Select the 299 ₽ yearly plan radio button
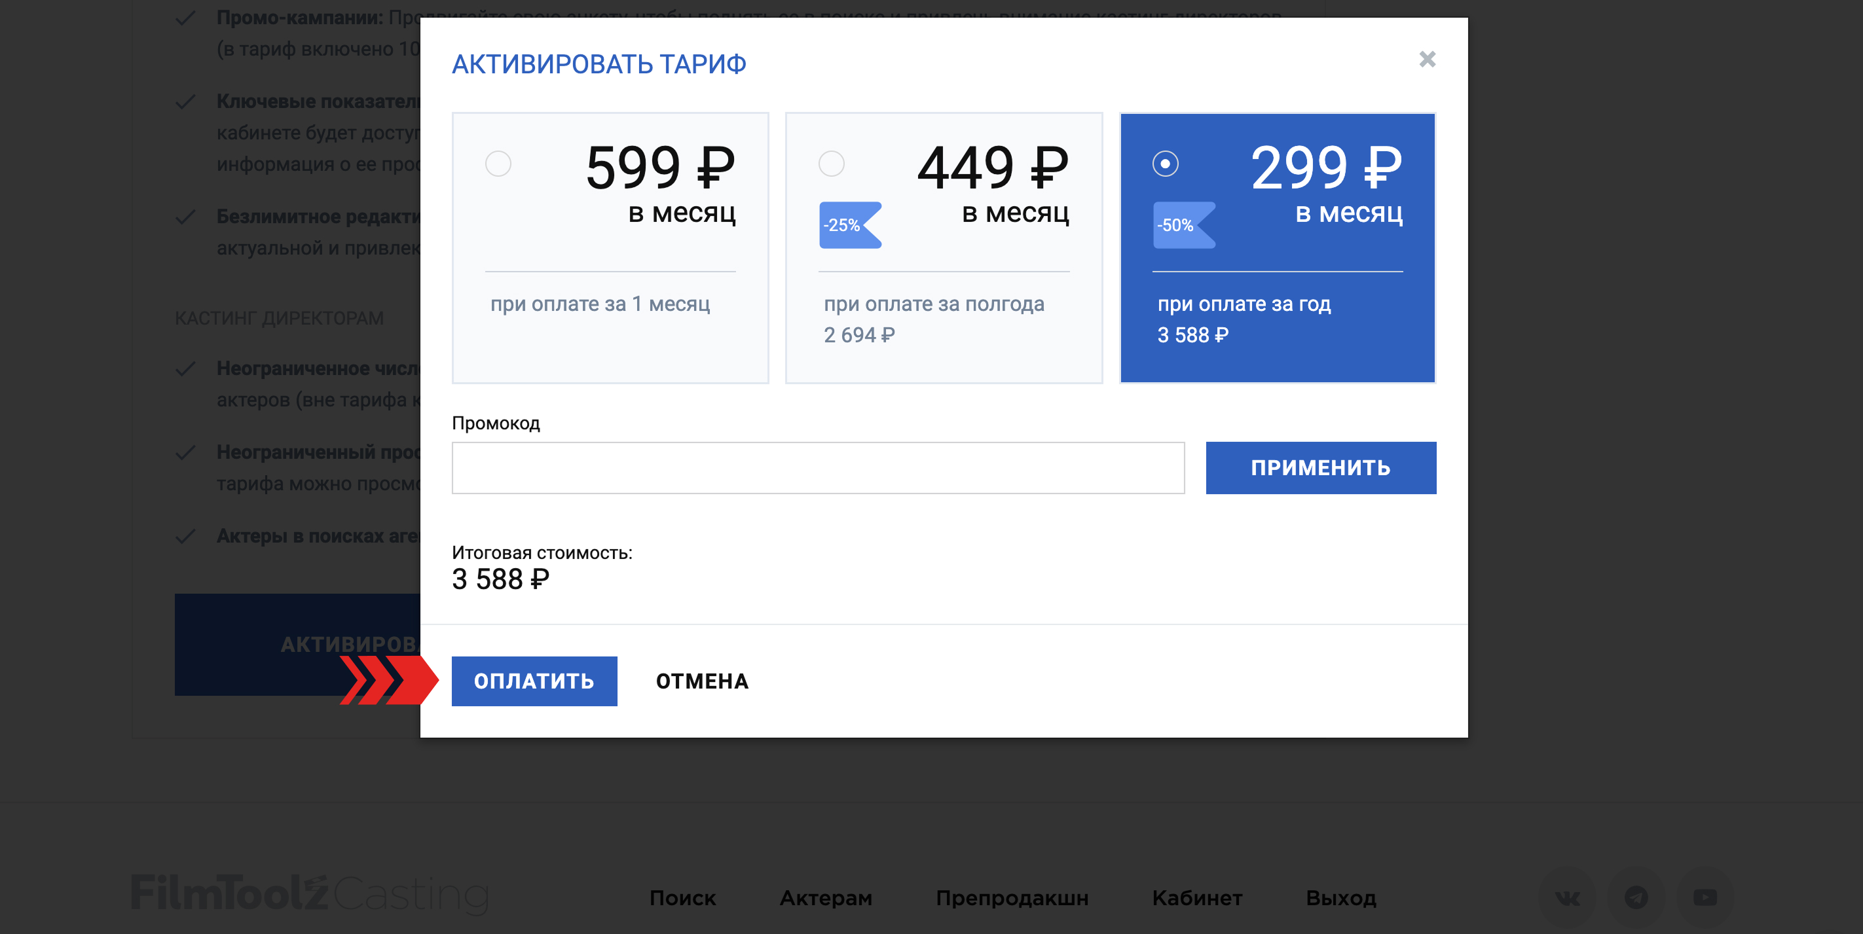Image resolution: width=1863 pixels, height=934 pixels. (1164, 164)
